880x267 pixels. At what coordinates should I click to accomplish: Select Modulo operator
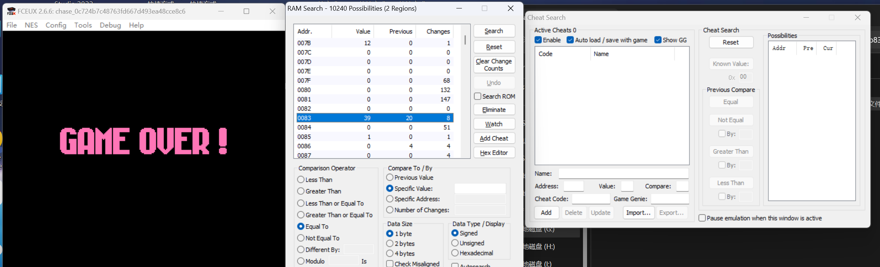click(x=311, y=261)
